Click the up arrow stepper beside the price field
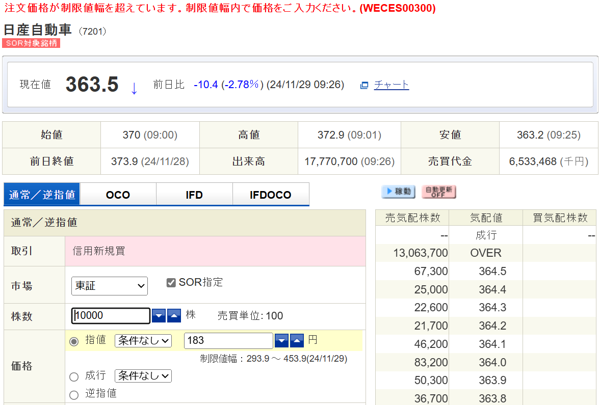This screenshot has width=599, height=405. (x=297, y=340)
